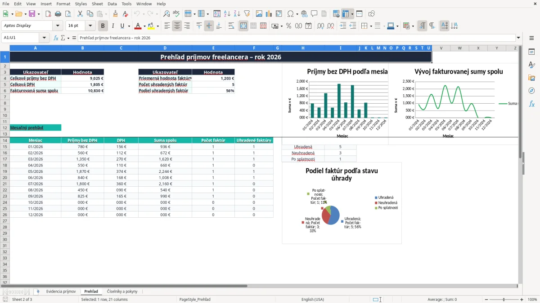
Task: Merge and center the selected cells
Action: 243,26
